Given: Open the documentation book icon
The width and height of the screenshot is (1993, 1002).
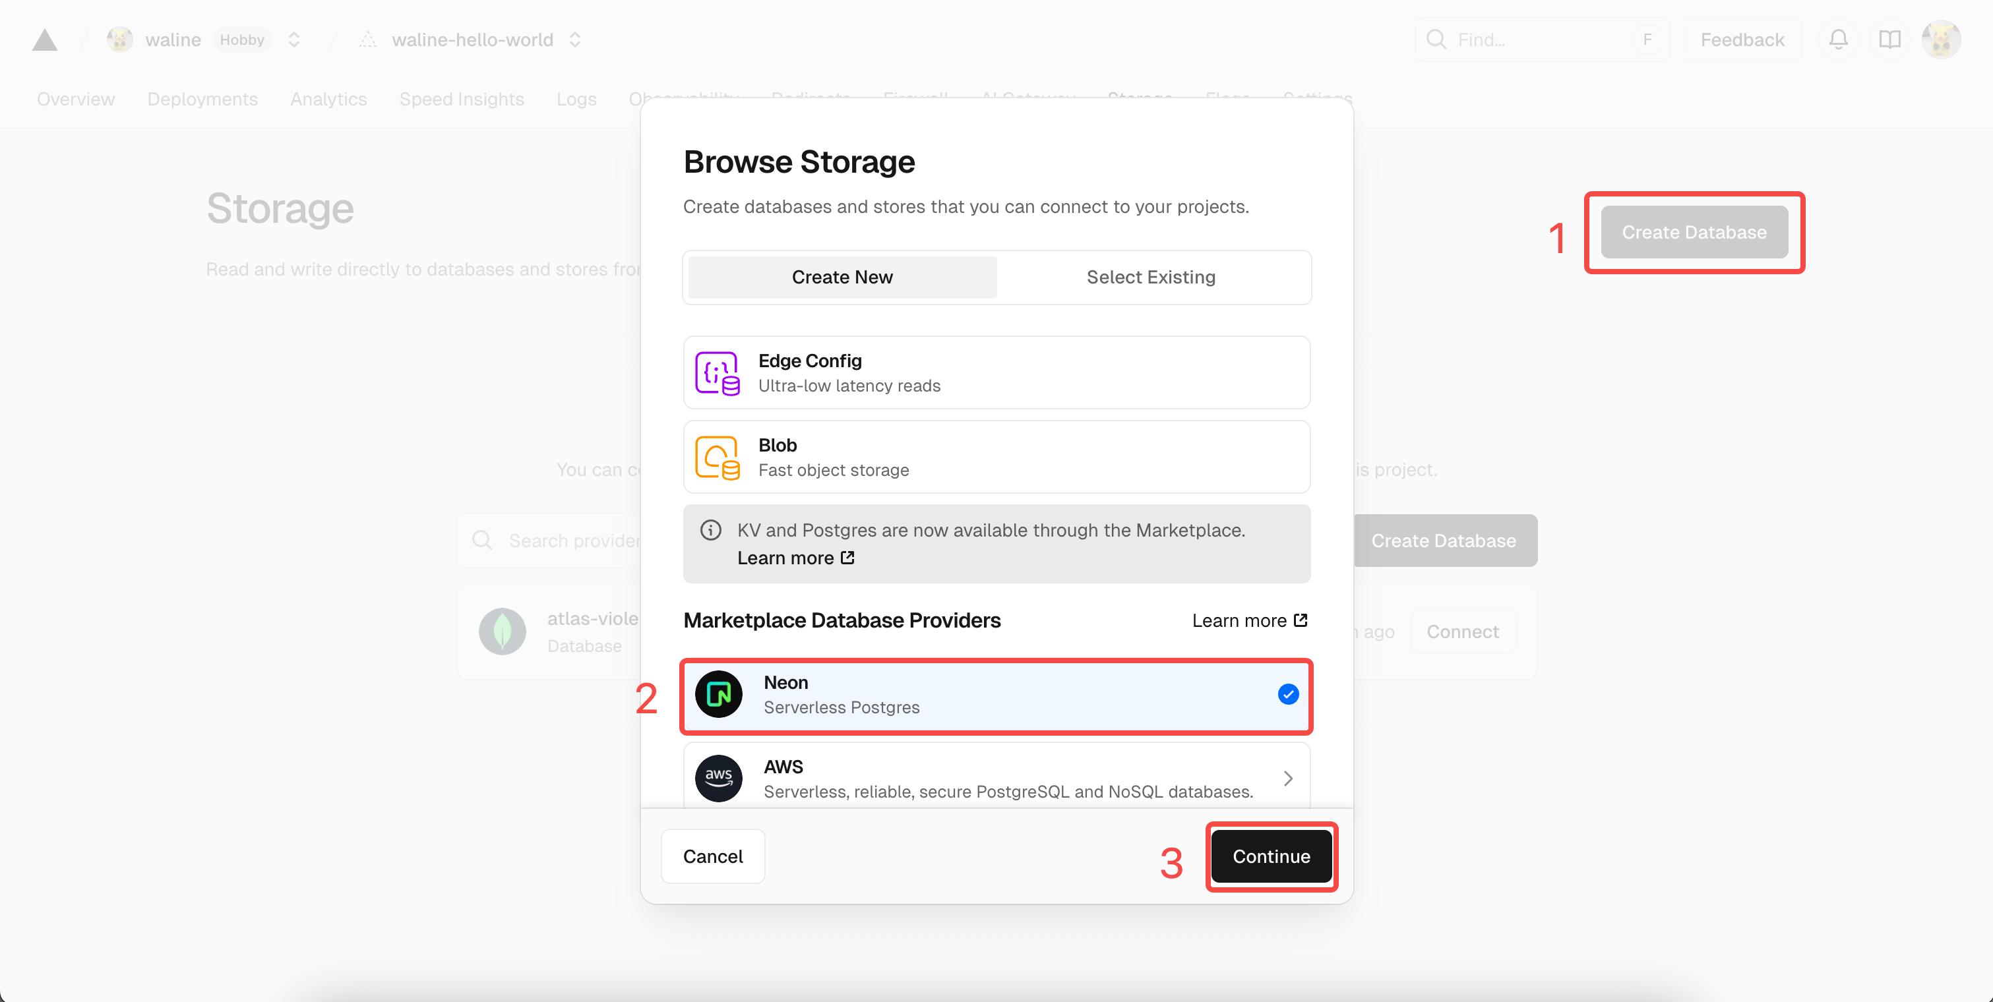Looking at the screenshot, I should (1889, 40).
